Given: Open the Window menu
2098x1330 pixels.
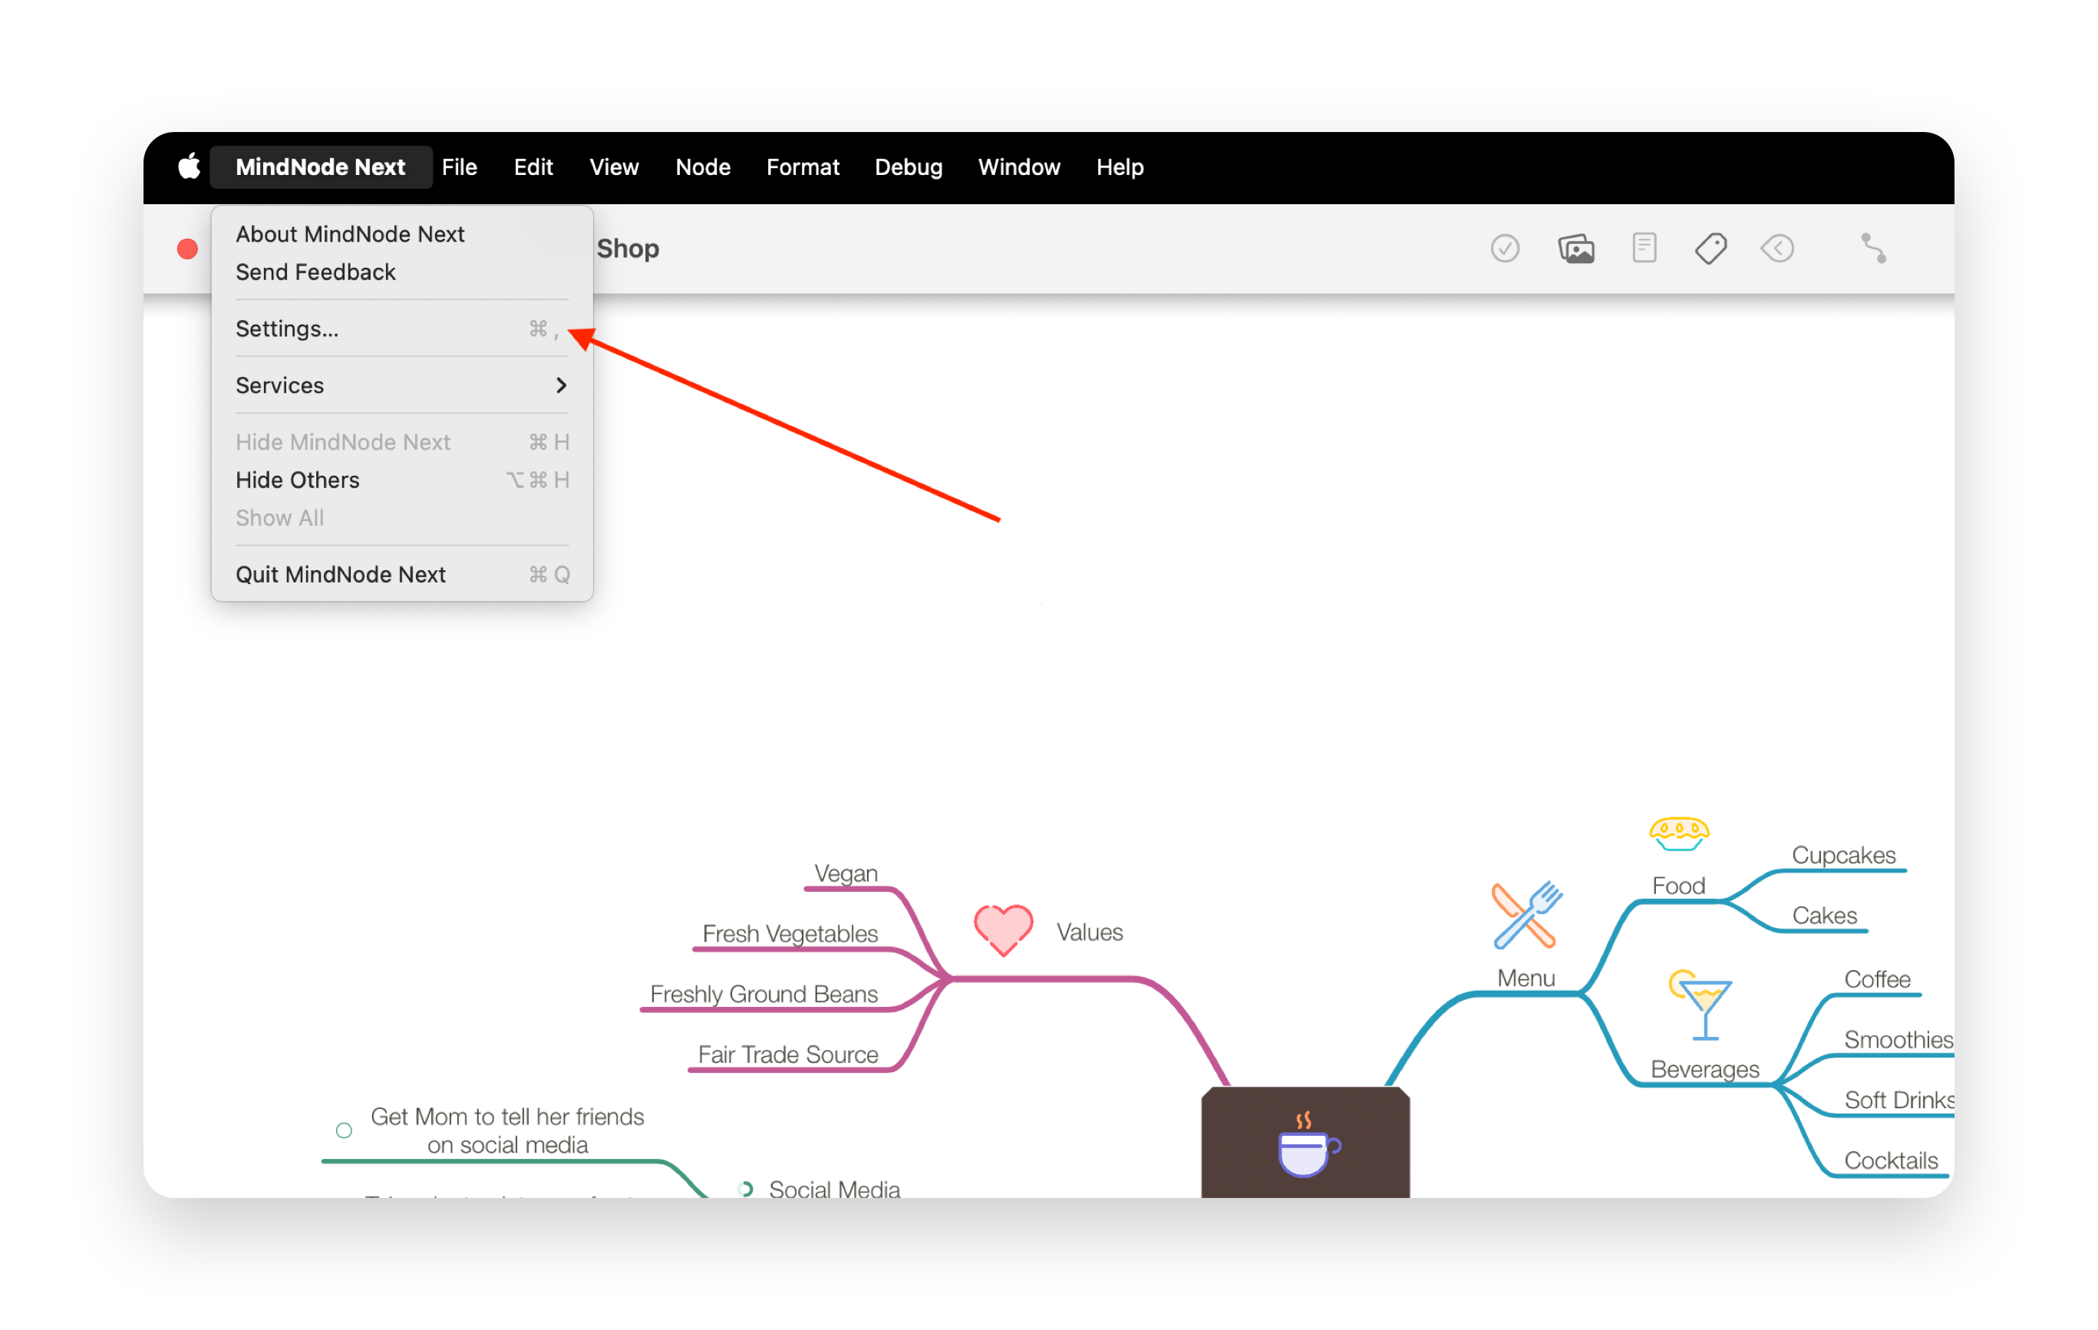Looking at the screenshot, I should click(1018, 167).
